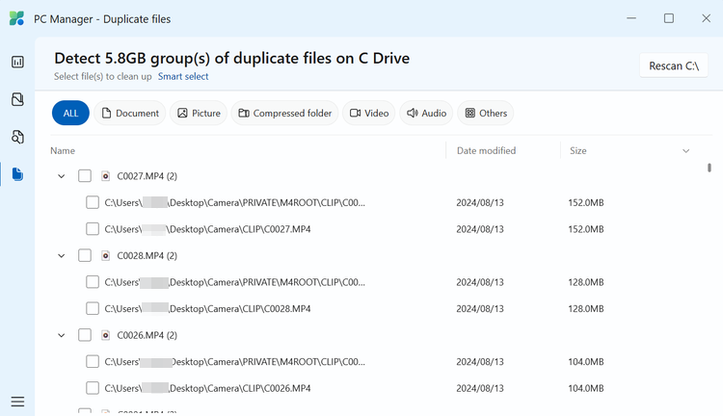Check the C0028.MP4 group checkbox

pos(85,256)
